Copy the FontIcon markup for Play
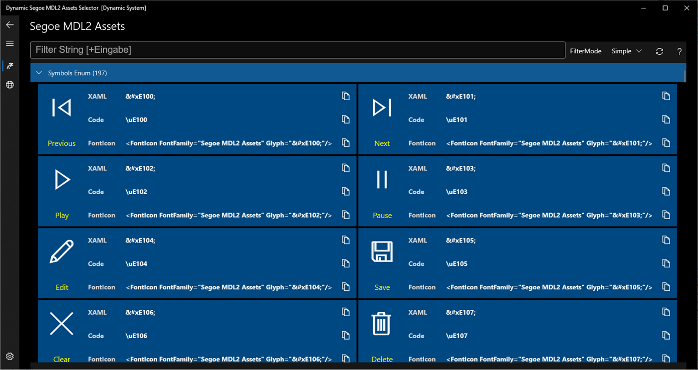The height and width of the screenshot is (370, 698). 345,215
